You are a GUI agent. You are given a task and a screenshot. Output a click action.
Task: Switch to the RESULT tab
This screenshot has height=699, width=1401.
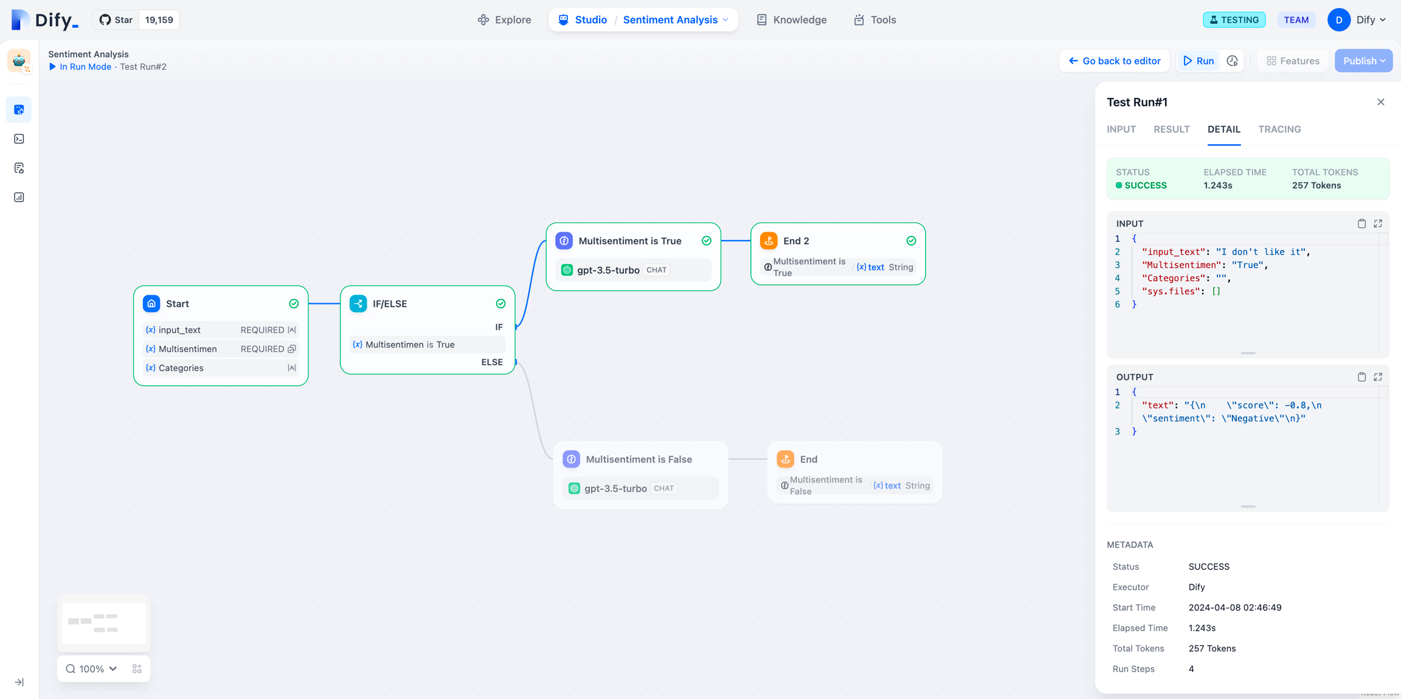pyautogui.click(x=1171, y=129)
